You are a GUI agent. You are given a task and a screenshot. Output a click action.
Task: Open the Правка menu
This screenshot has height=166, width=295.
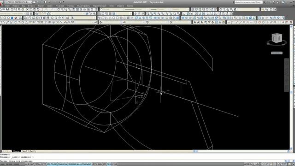15,6
